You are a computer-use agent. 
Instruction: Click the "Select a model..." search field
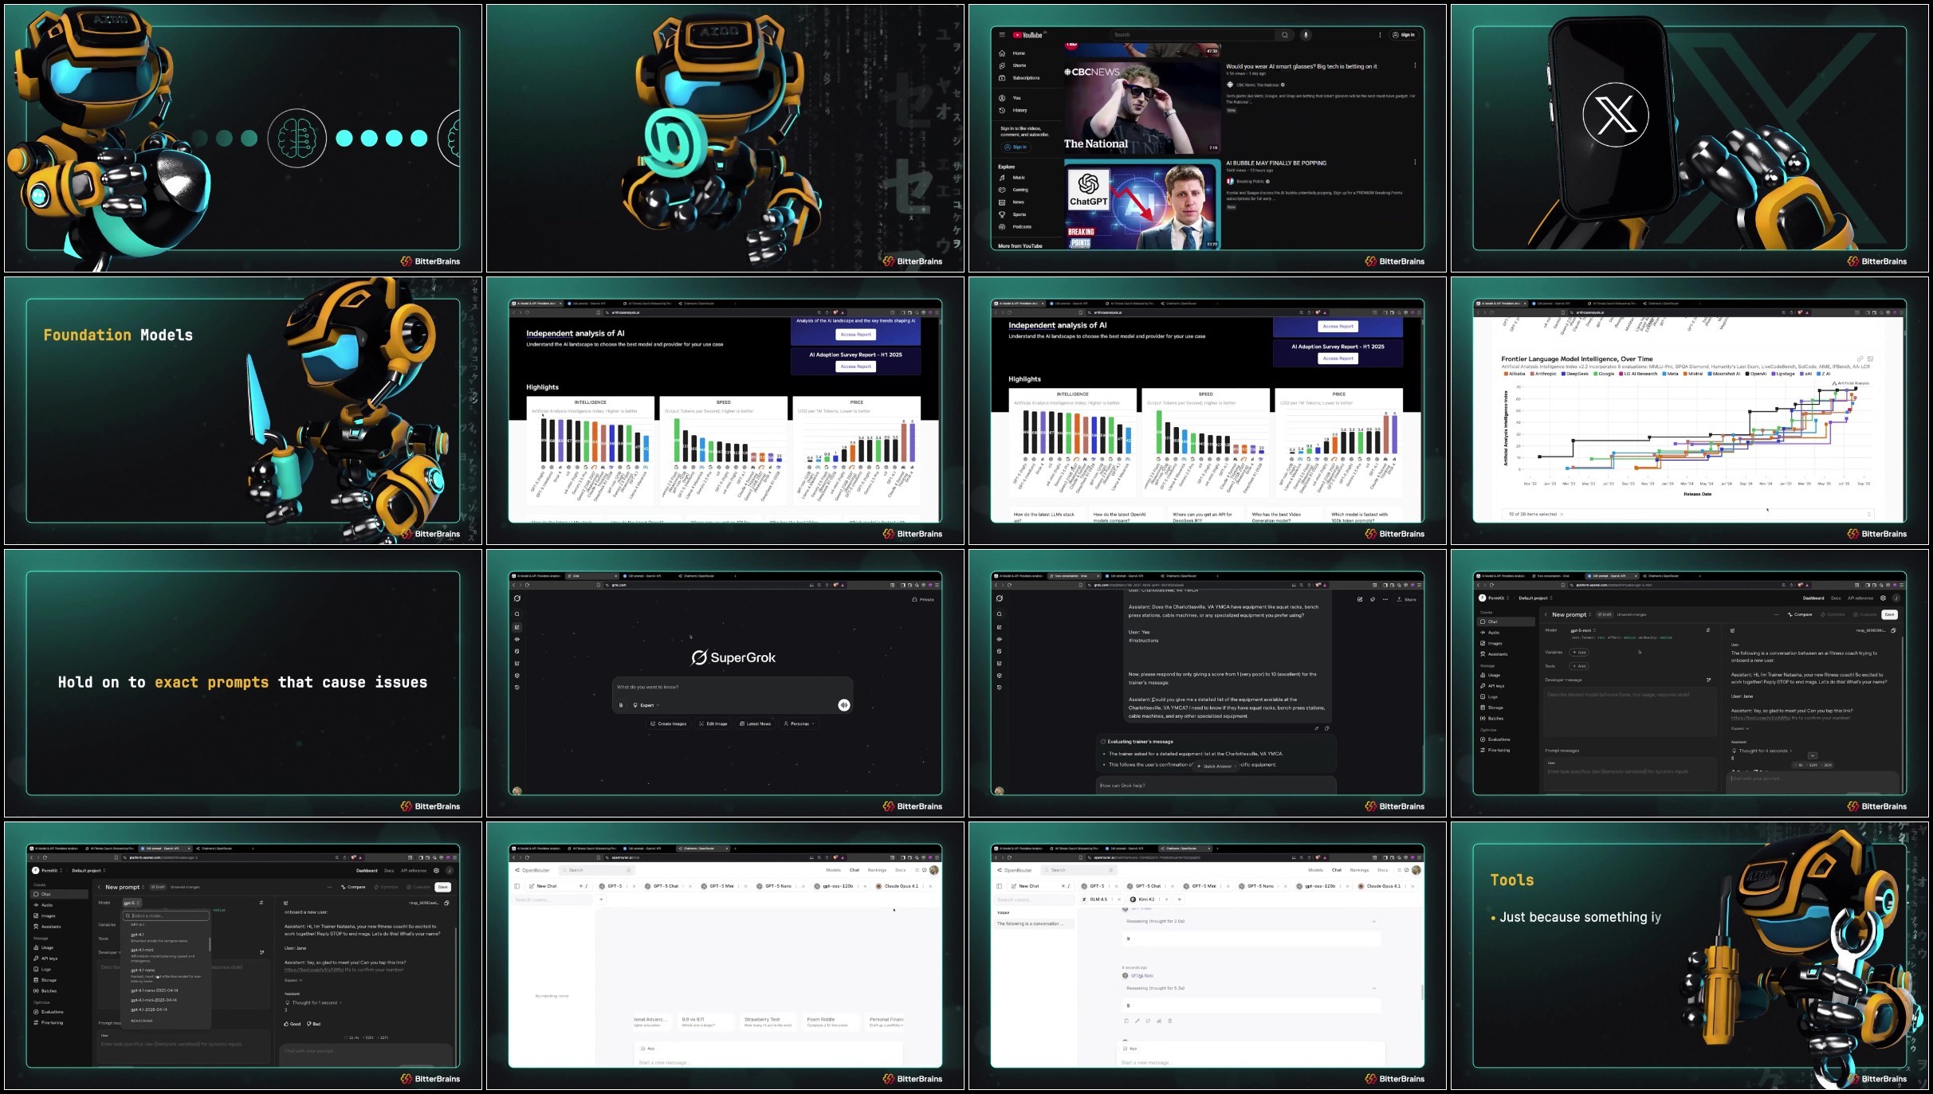click(166, 916)
